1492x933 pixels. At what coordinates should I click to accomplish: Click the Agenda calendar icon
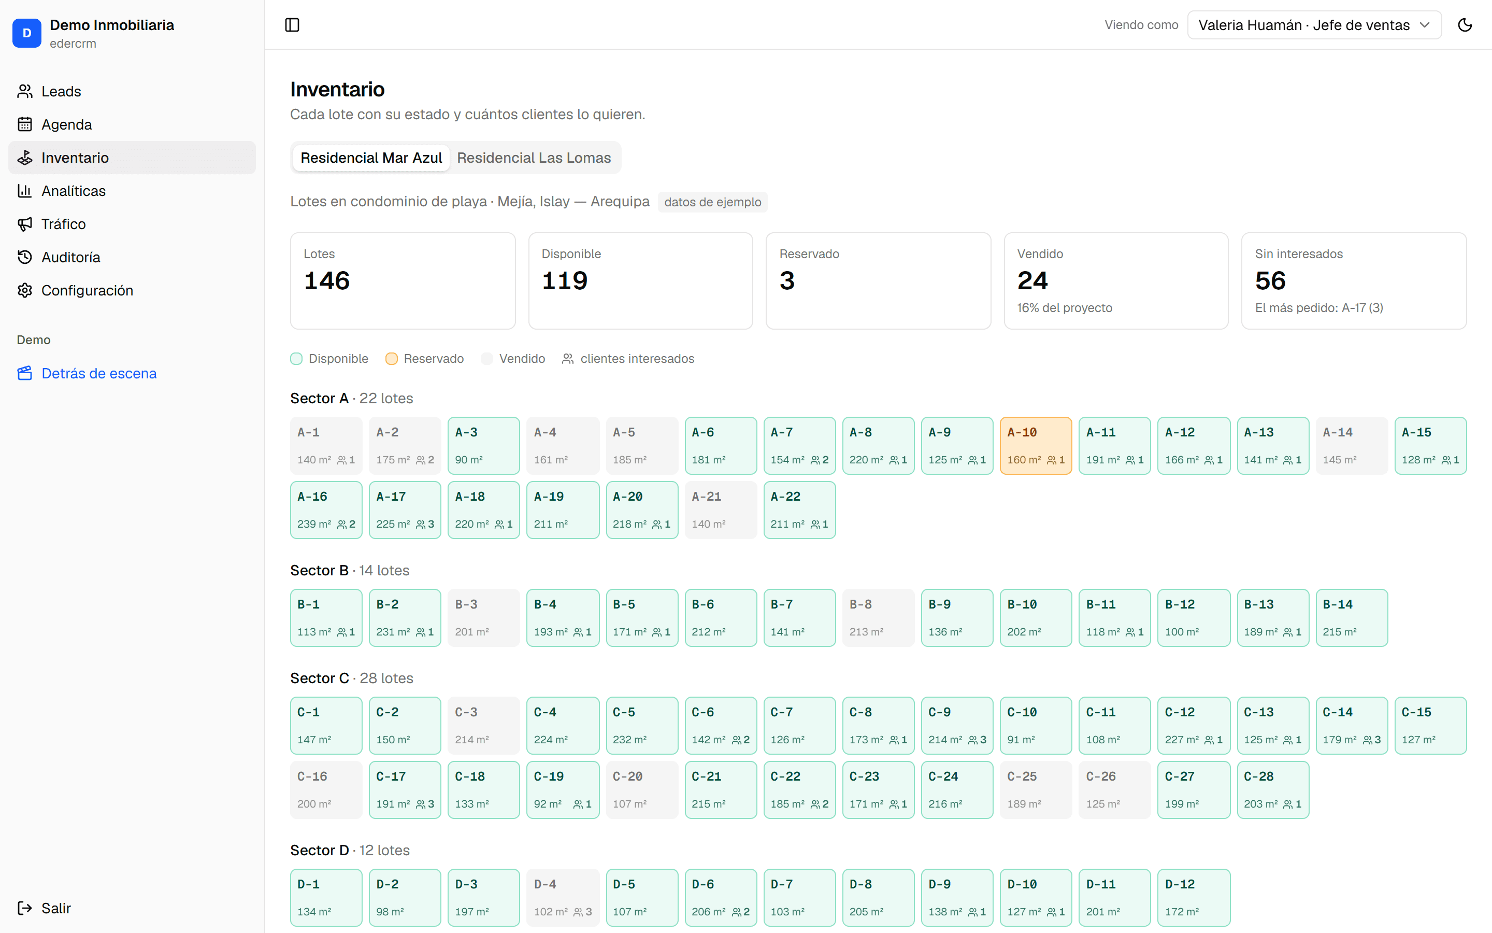coord(25,124)
